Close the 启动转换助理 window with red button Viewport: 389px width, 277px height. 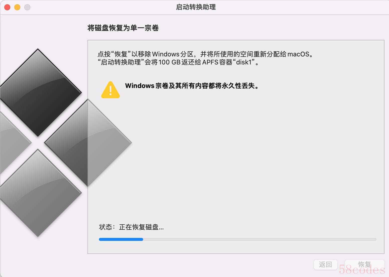(x=7, y=7)
